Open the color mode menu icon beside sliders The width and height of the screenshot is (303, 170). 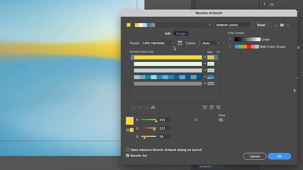tap(196, 119)
